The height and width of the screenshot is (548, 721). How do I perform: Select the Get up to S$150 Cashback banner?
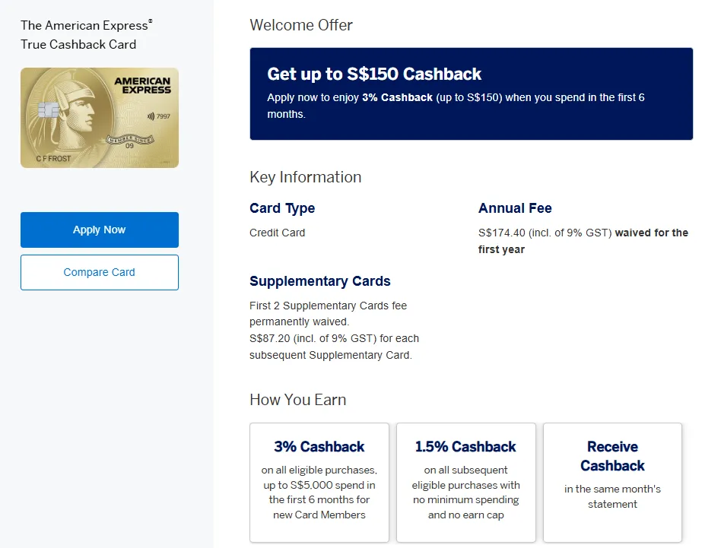(471, 94)
